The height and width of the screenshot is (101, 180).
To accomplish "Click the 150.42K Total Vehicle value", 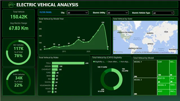I will tap(19, 17).
